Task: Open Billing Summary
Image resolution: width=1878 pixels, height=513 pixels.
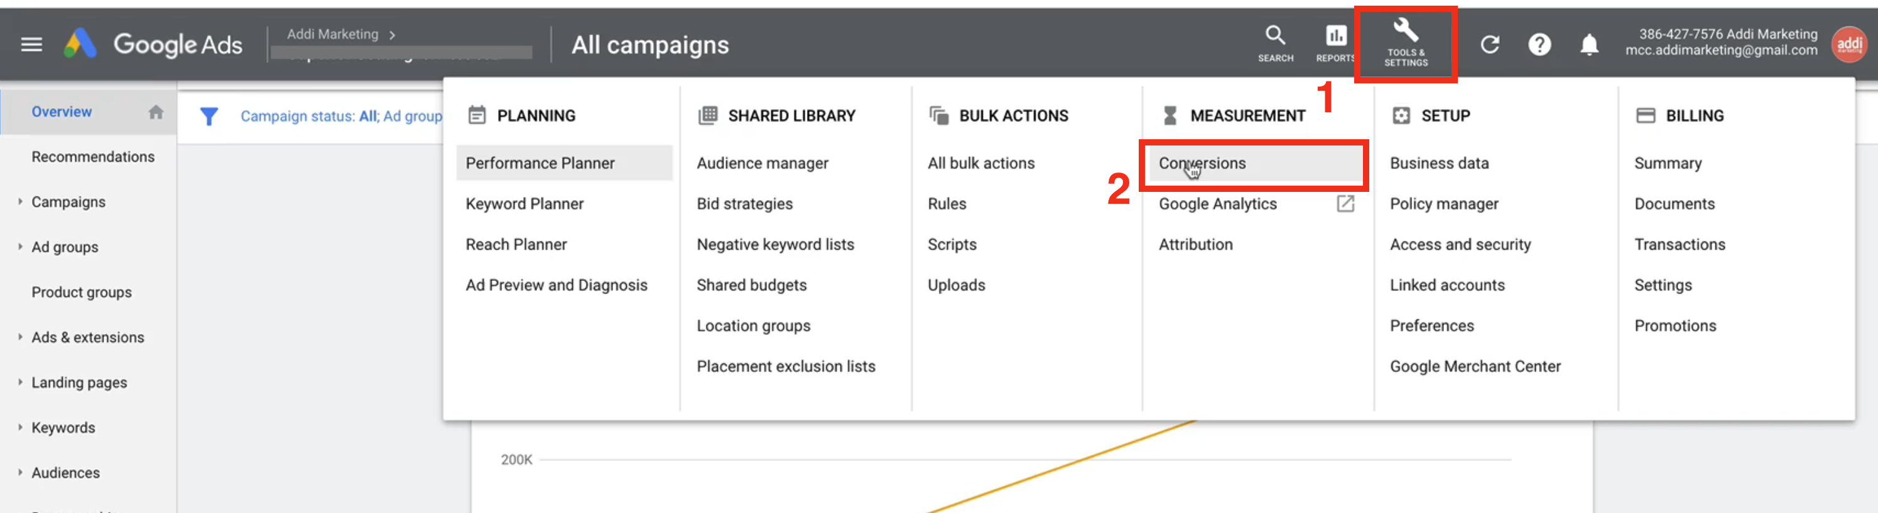Action: [1668, 163]
